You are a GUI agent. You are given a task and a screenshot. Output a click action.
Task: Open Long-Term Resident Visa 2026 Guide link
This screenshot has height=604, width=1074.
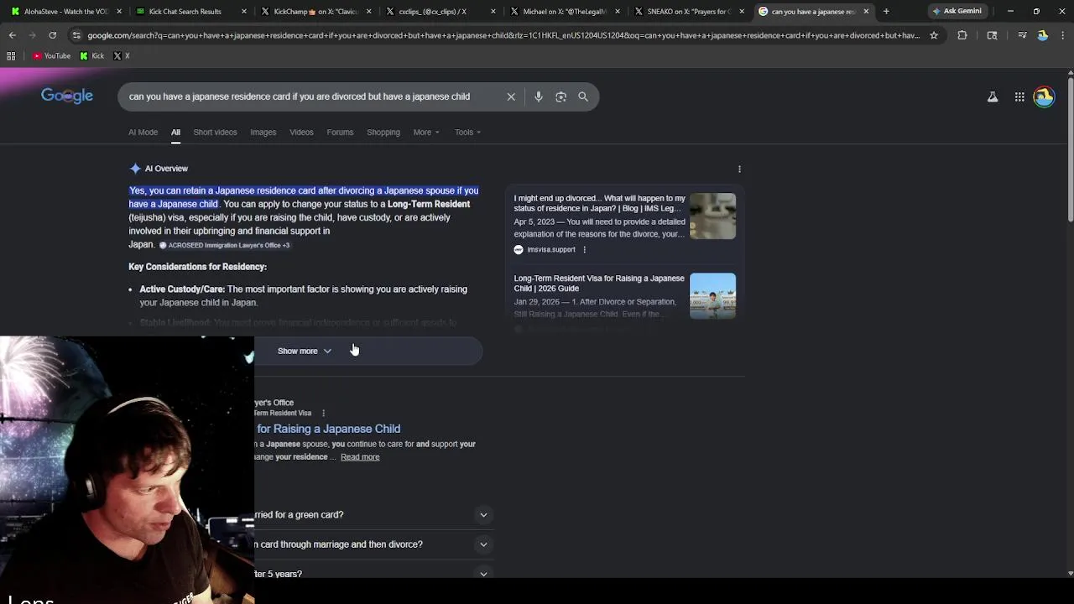(599, 283)
